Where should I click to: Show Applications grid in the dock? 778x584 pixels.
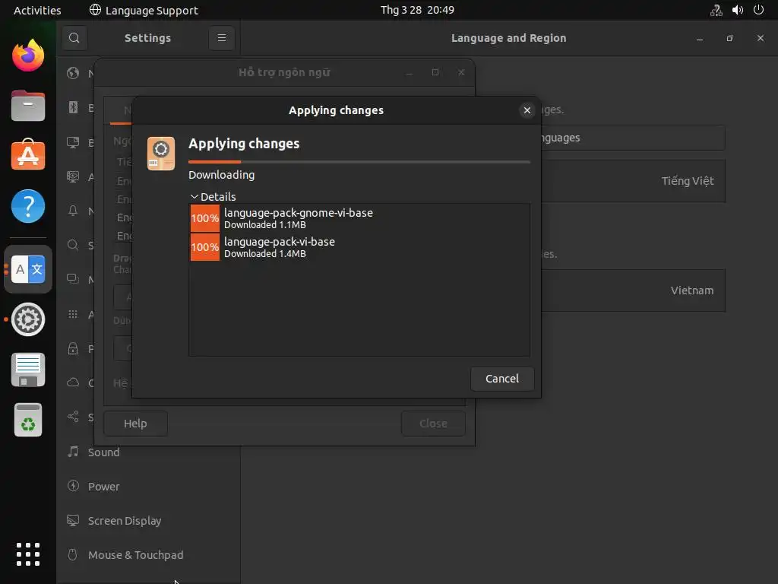click(x=28, y=554)
